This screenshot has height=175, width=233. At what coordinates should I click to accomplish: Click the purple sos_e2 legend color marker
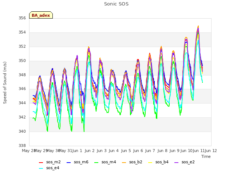pyautogui.click(x=176, y=163)
